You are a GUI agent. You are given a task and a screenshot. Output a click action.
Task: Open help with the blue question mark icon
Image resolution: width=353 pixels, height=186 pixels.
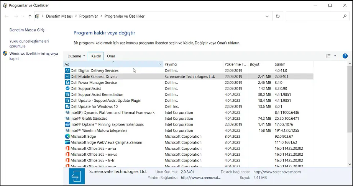pos(345,56)
